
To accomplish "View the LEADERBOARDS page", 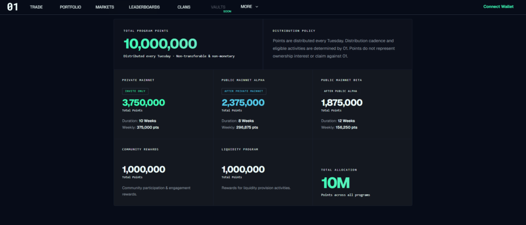I will click(144, 7).
